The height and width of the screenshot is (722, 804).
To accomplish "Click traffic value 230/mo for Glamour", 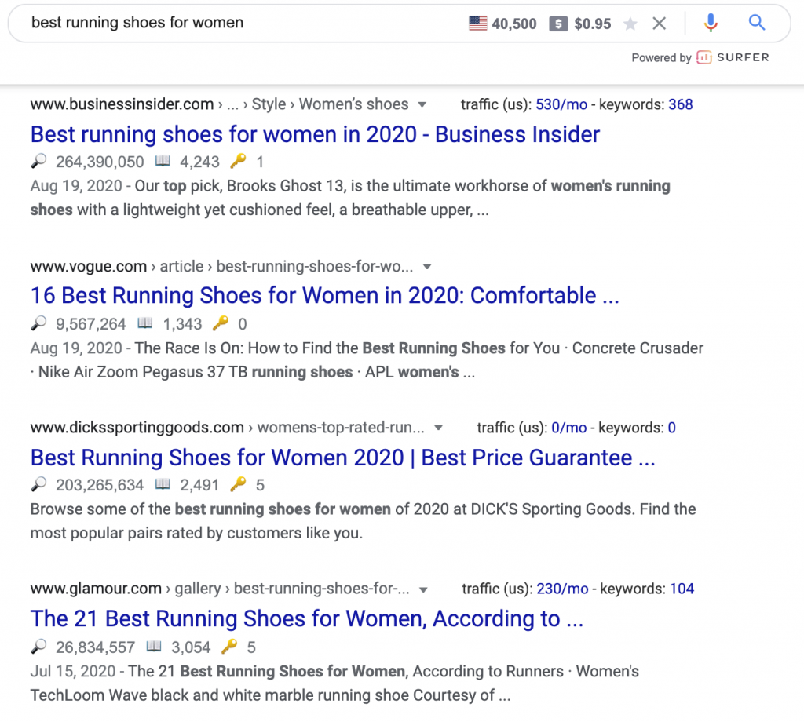I will click(x=562, y=589).
